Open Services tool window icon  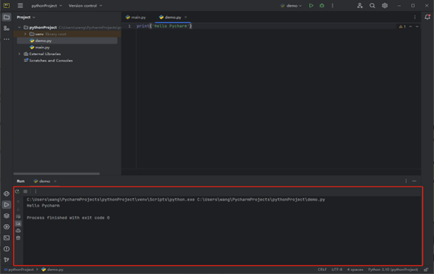(x=7, y=227)
